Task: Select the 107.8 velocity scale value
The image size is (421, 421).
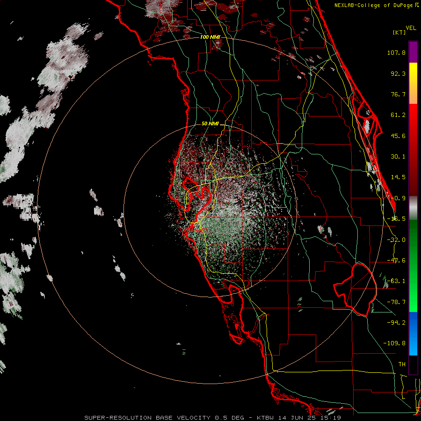Action: pos(396,52)
